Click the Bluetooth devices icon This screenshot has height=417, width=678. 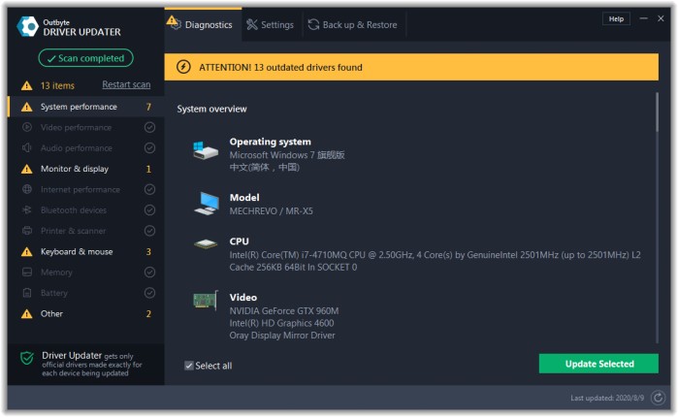(27, 210)
